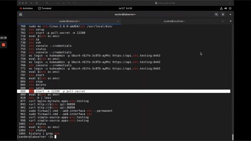Viewport: 251px width, 141px height.
Task: Open a new terminal tab
Action: (x=21, y=14)
